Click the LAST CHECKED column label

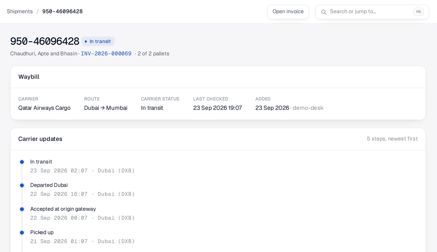(x=211, y=99)
